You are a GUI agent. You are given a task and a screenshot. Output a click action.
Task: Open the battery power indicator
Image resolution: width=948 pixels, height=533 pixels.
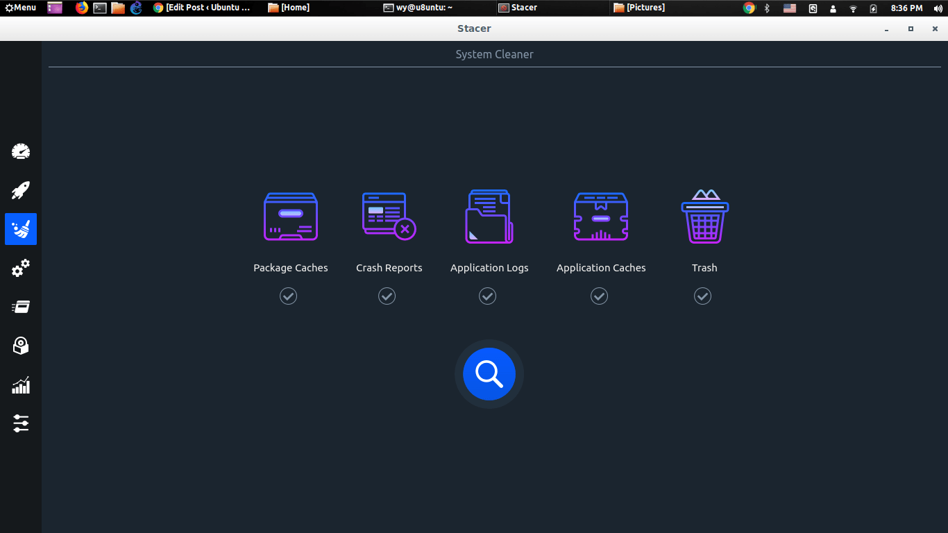point(874,8)
